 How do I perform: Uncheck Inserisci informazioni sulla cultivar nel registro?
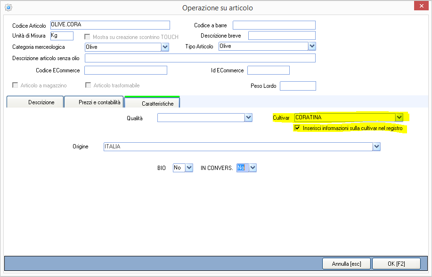(297, 128)
